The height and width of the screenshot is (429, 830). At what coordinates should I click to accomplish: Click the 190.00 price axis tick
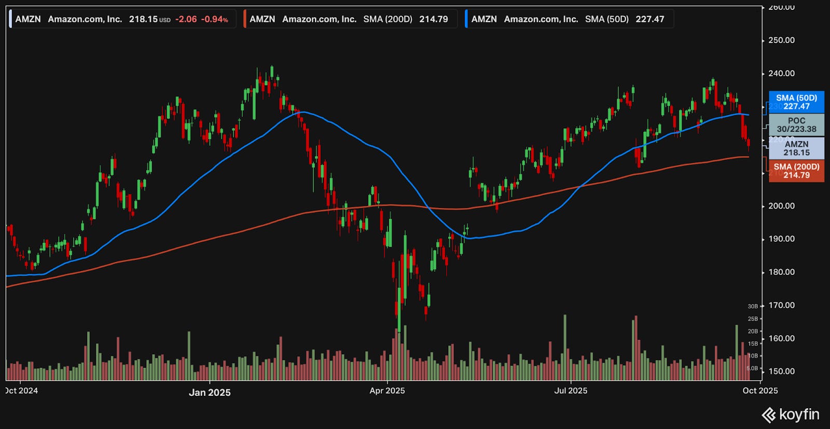[781, 239]
